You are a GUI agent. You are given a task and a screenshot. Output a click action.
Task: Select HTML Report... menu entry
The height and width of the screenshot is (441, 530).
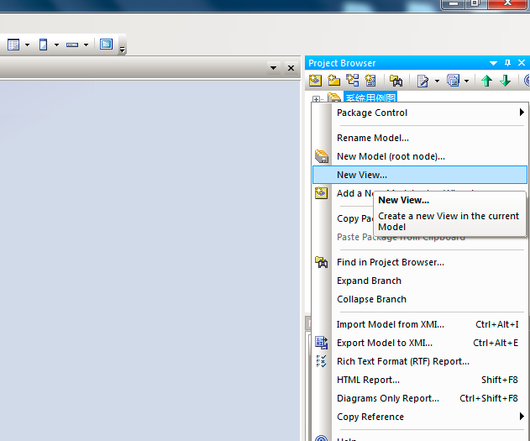click(x=419, y=380)
